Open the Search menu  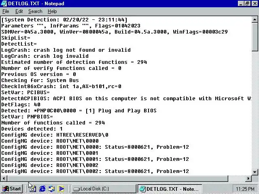click(x=35, y=11)
